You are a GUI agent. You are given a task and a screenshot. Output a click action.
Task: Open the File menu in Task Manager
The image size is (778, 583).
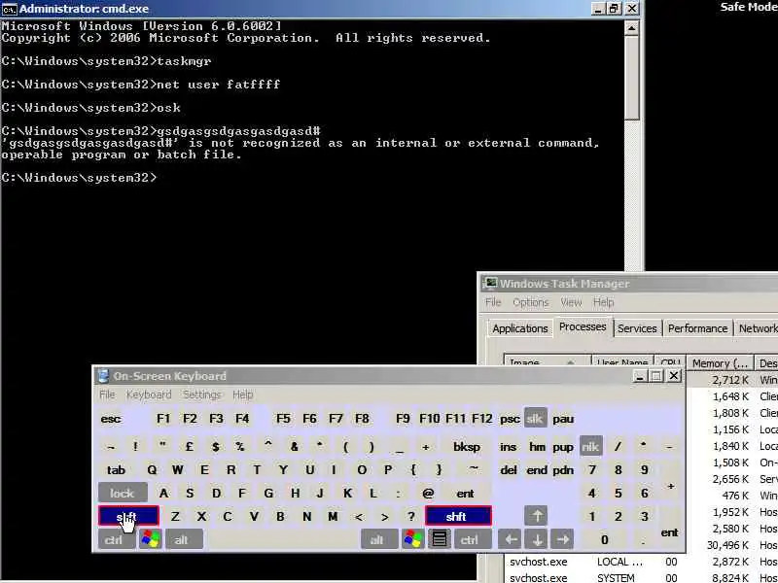tap(493, 302)
